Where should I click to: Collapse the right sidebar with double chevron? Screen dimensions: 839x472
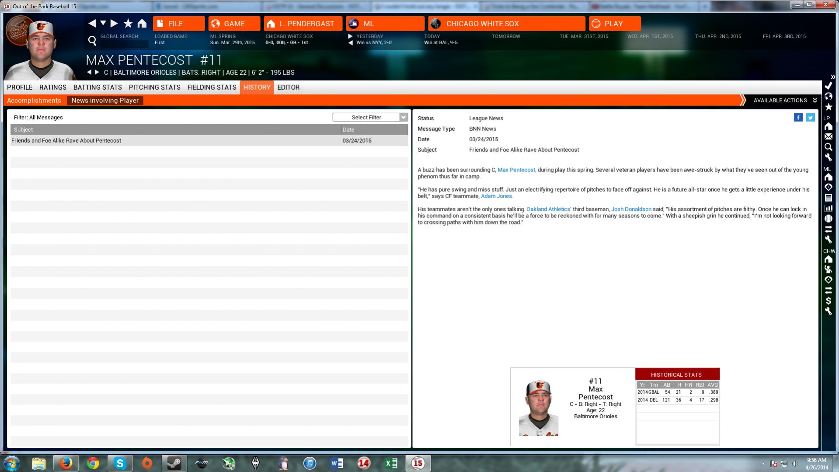coord(832,77)
